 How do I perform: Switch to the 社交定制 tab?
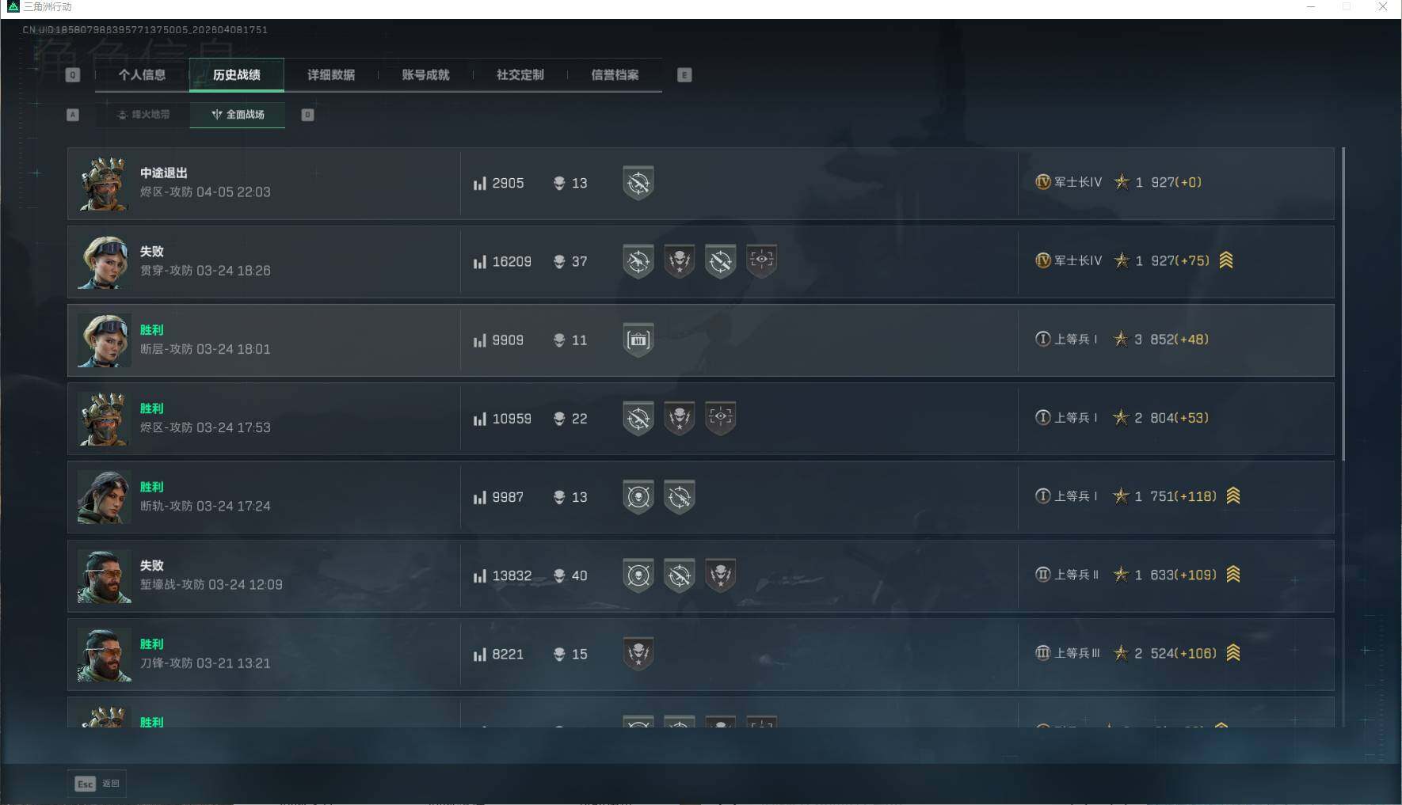pos(520,75)
